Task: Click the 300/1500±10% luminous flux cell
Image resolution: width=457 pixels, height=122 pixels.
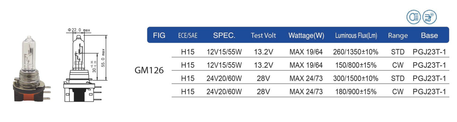Action: 356,79
